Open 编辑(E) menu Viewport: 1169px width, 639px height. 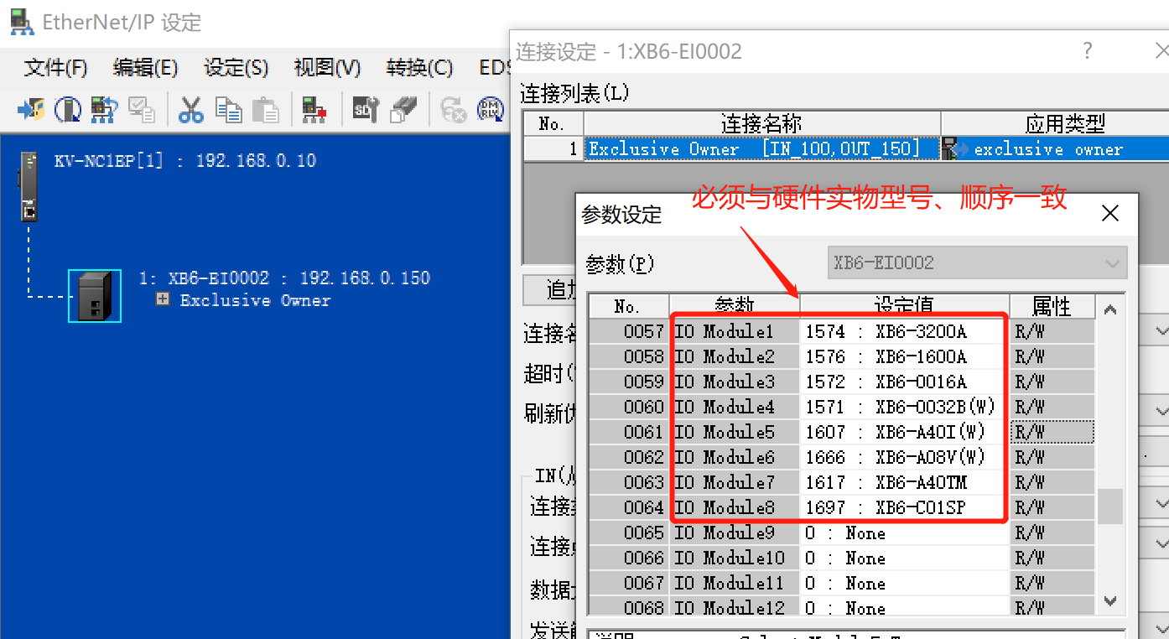click(145, 68)
